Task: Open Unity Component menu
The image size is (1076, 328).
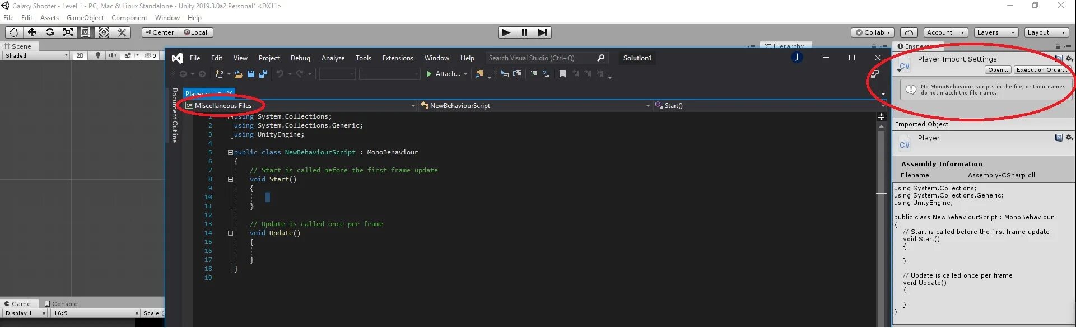Action: pos(129,18)
